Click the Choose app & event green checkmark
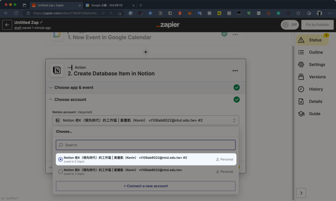 [x=237, y=87]
